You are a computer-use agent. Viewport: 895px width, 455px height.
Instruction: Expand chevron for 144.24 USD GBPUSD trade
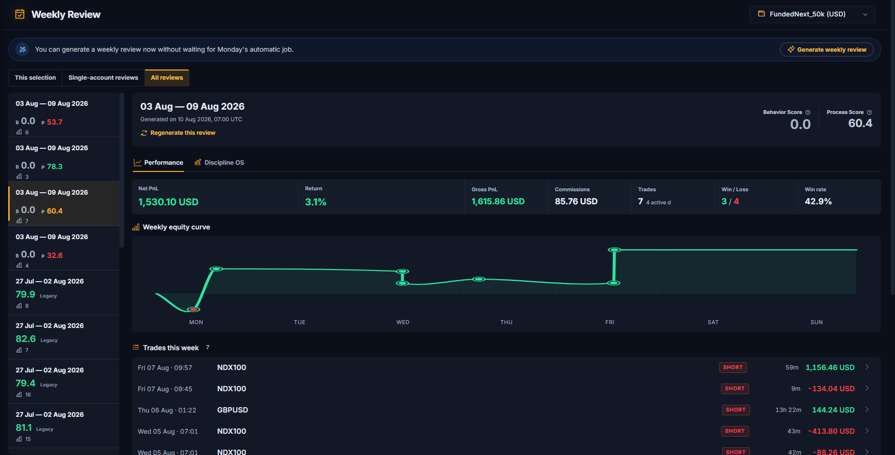pos(867,410)
